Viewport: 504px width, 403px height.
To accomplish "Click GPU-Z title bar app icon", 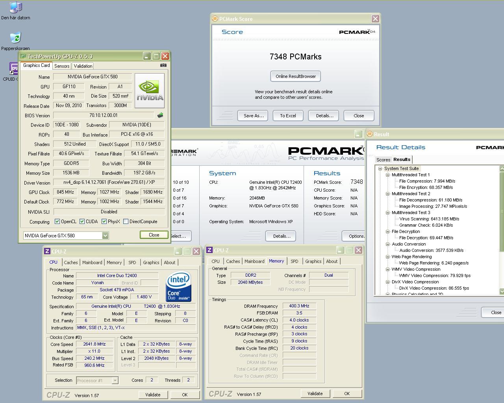I will tap(23, 56).
